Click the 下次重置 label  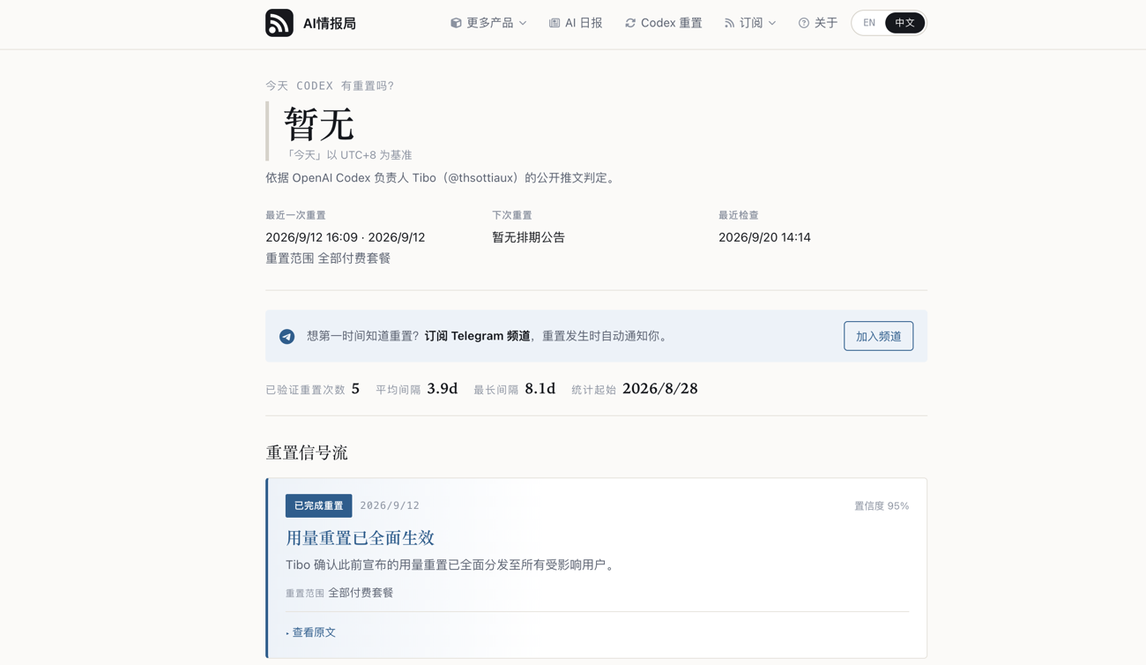(512, 215)
